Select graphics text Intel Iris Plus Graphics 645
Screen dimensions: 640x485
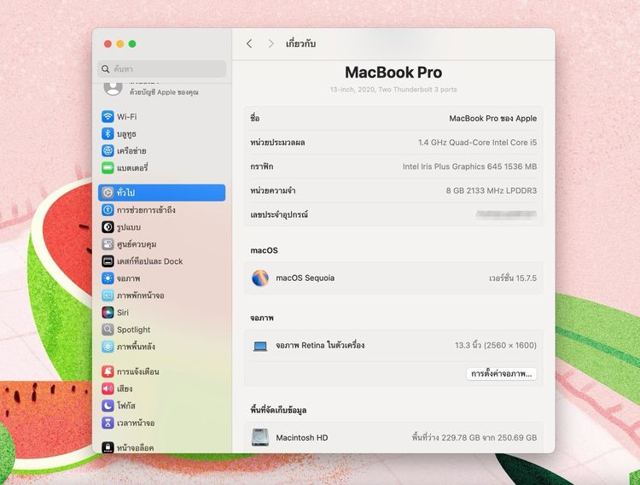pos(451,167)
